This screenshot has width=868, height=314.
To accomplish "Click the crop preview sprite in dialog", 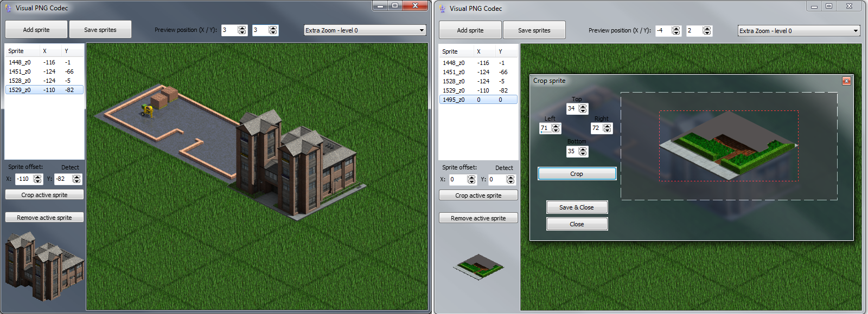I will point(727,146).
